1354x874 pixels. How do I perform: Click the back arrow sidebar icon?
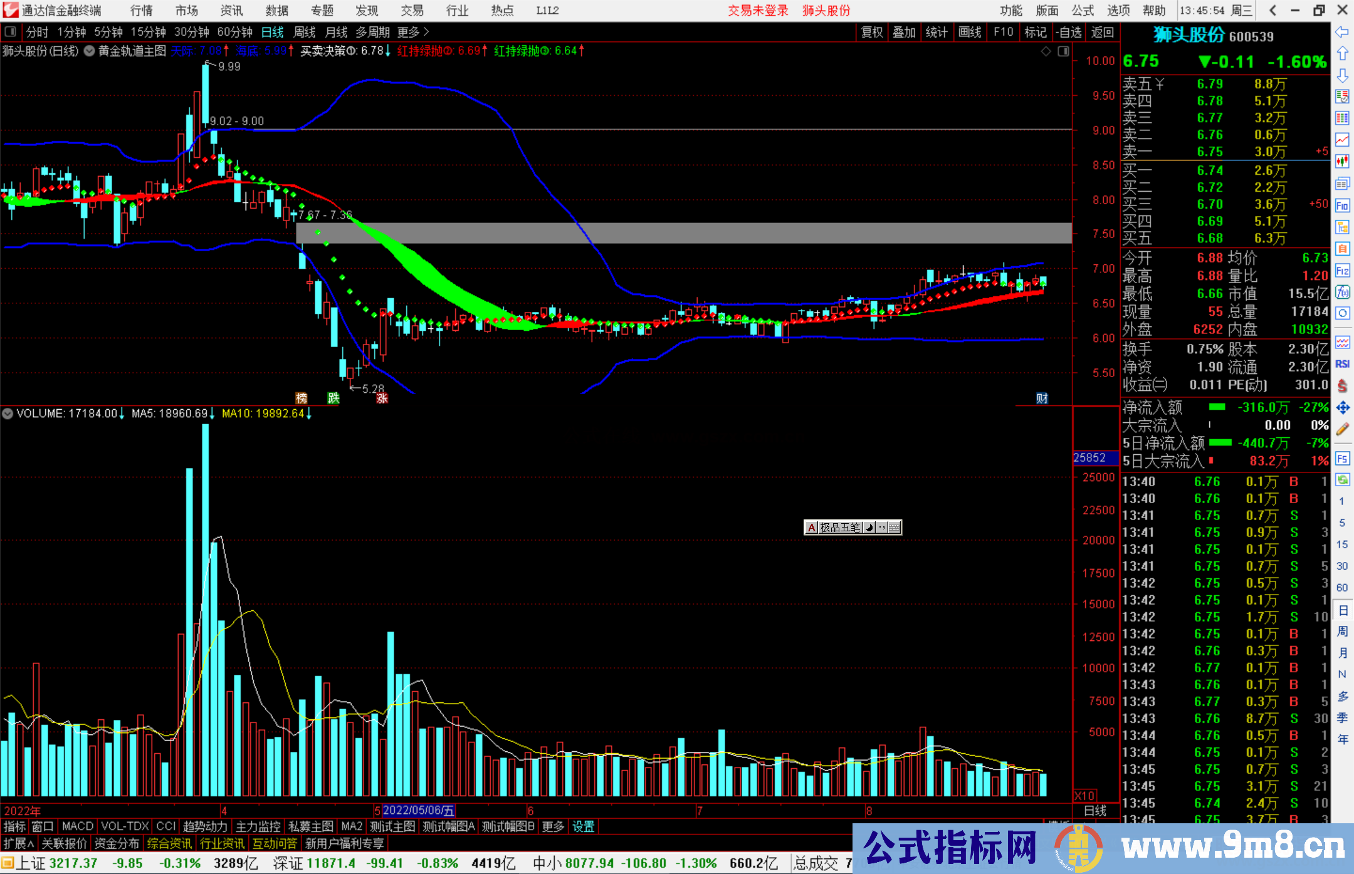(1342, 32)
